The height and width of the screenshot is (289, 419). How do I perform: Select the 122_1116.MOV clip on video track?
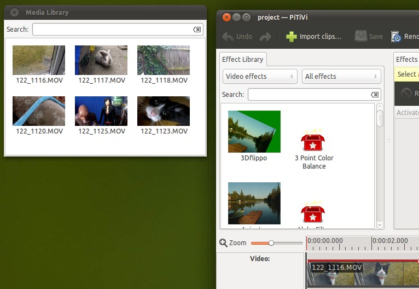(x=363, y=274)
